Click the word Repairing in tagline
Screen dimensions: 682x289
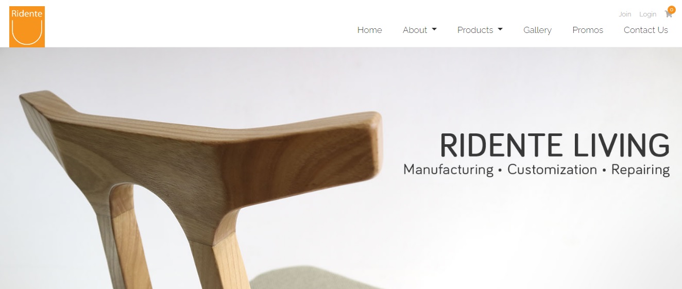point(640,169)
